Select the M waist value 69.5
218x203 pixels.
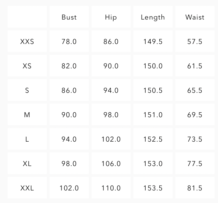tap(195, 115)
